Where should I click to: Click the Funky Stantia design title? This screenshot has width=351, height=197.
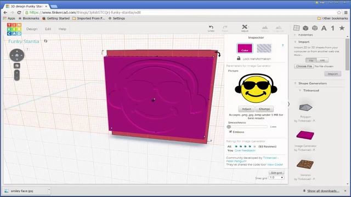(24, 42)
